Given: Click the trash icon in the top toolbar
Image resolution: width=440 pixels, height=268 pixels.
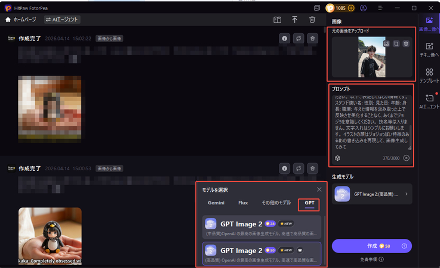Looking at the screenshot, I should (x=312, y=20).
